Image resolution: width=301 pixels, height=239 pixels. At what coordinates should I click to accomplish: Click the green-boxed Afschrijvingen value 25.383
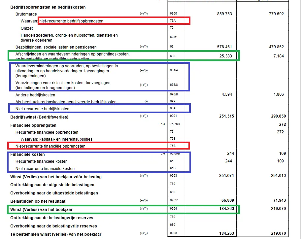225,56
